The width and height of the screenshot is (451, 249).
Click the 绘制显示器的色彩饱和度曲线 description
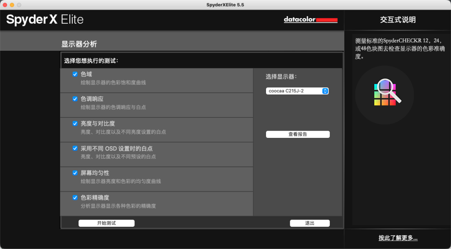coord(113,83)
